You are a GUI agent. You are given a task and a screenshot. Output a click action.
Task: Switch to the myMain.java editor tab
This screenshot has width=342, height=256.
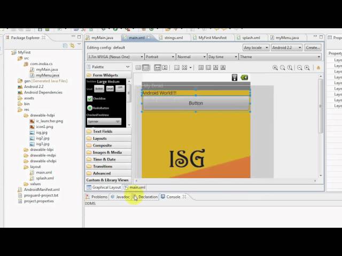click(103, 38)
